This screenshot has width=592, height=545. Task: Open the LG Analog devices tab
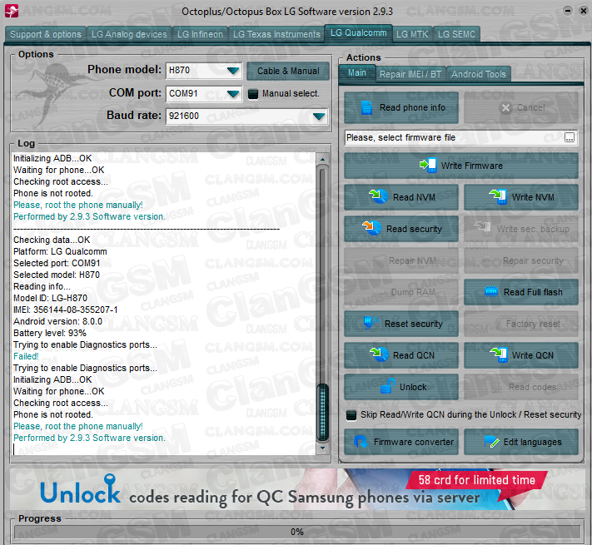tap(129, 34)
